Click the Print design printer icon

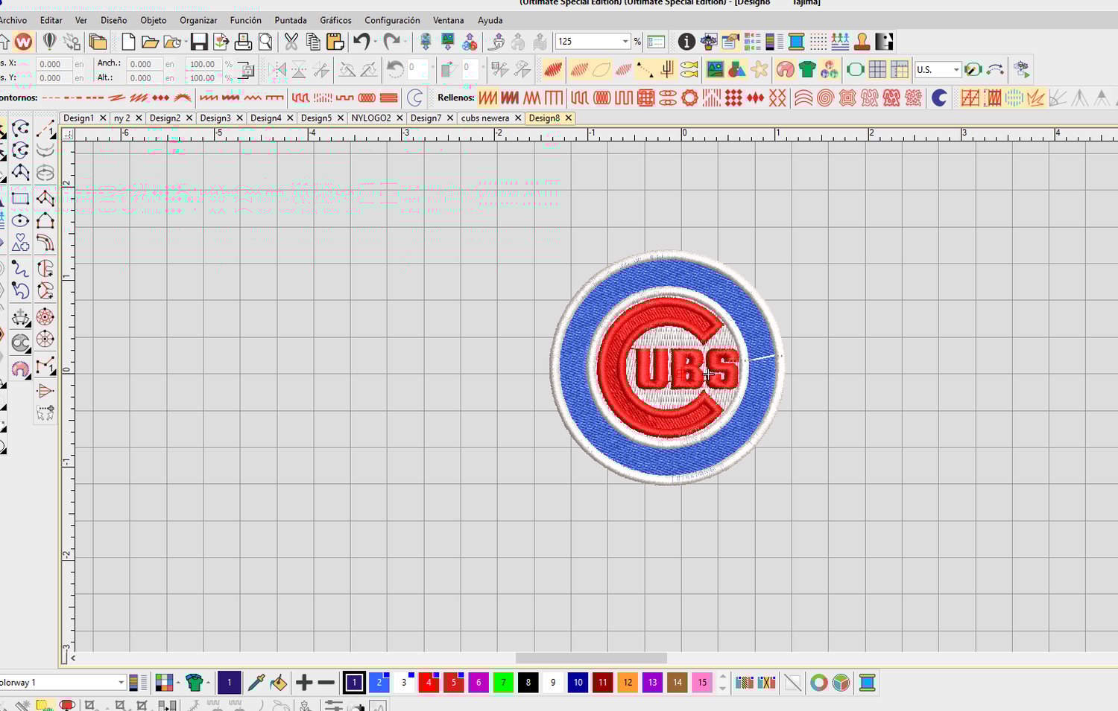[x=243, y=42]
